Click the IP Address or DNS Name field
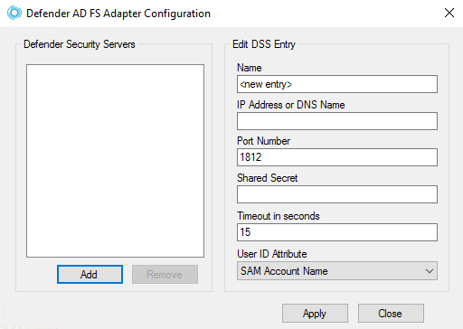 (x=337, y=121)
